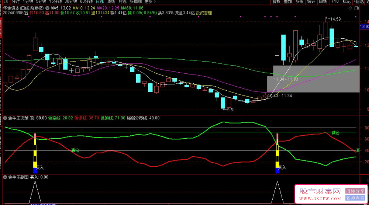Click the 强弱分界线: 40.00 value

click(x=143, y=118)
